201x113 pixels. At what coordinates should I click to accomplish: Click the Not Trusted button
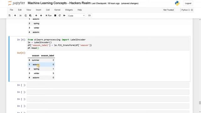tap(168, 10)
